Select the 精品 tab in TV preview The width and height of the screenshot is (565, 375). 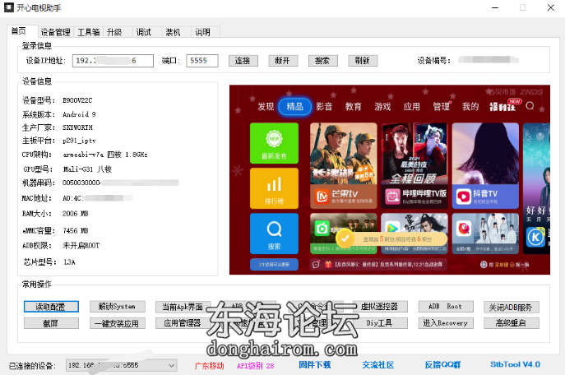pos(294,106)
